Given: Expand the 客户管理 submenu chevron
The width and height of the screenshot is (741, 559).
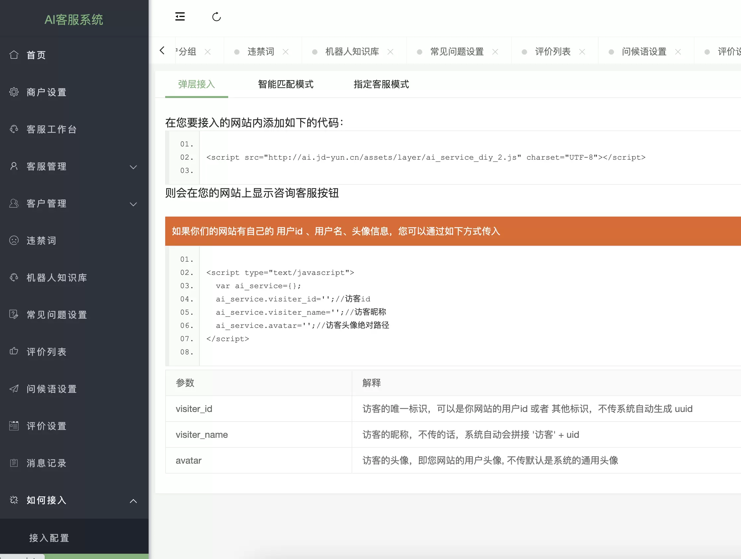Looking at the screenshot, I should (133, 204).
